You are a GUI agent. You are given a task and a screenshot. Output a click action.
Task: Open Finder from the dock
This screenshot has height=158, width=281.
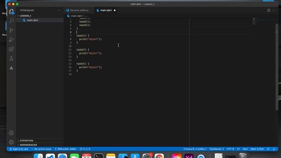click(38, 156)
